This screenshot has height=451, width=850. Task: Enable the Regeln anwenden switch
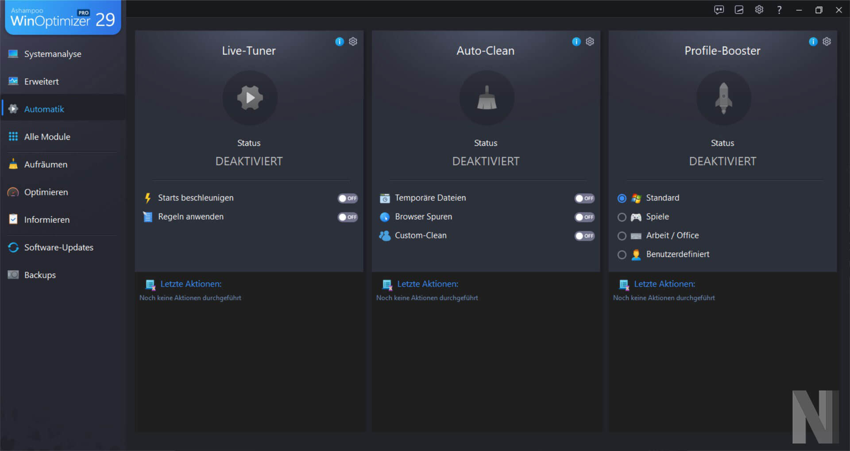(348, 217)
